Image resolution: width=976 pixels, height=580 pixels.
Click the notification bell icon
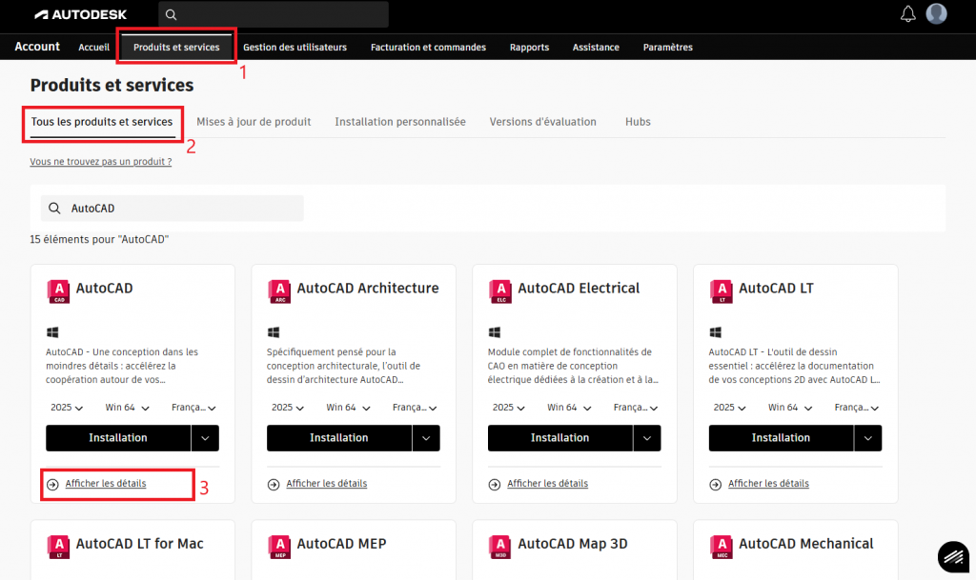point(907,14)
